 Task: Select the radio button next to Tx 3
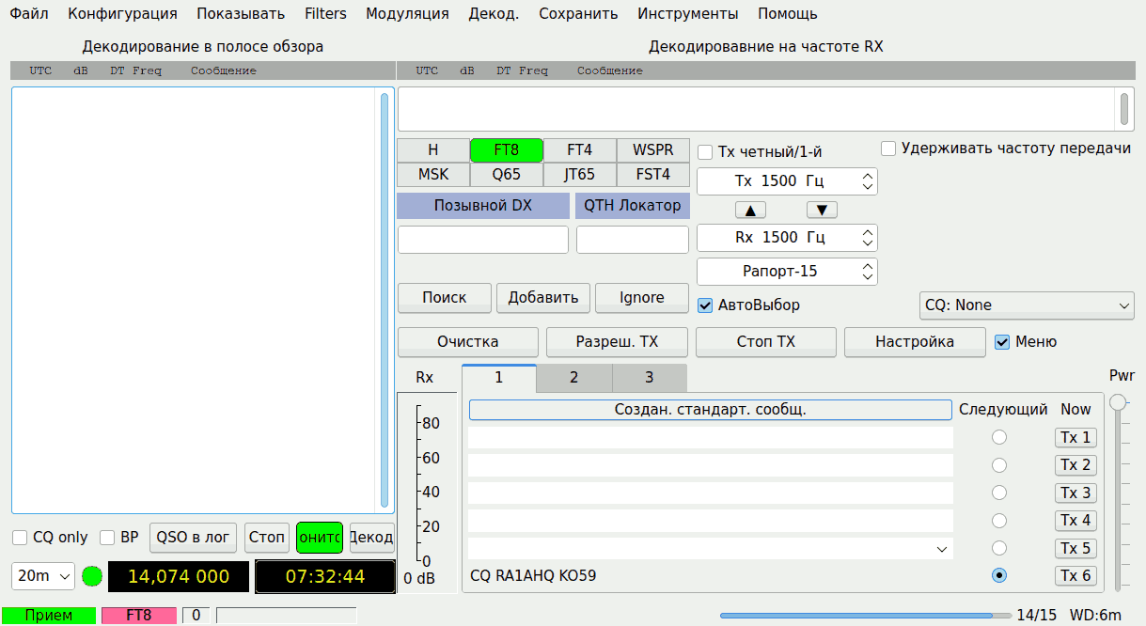point(999,493)
